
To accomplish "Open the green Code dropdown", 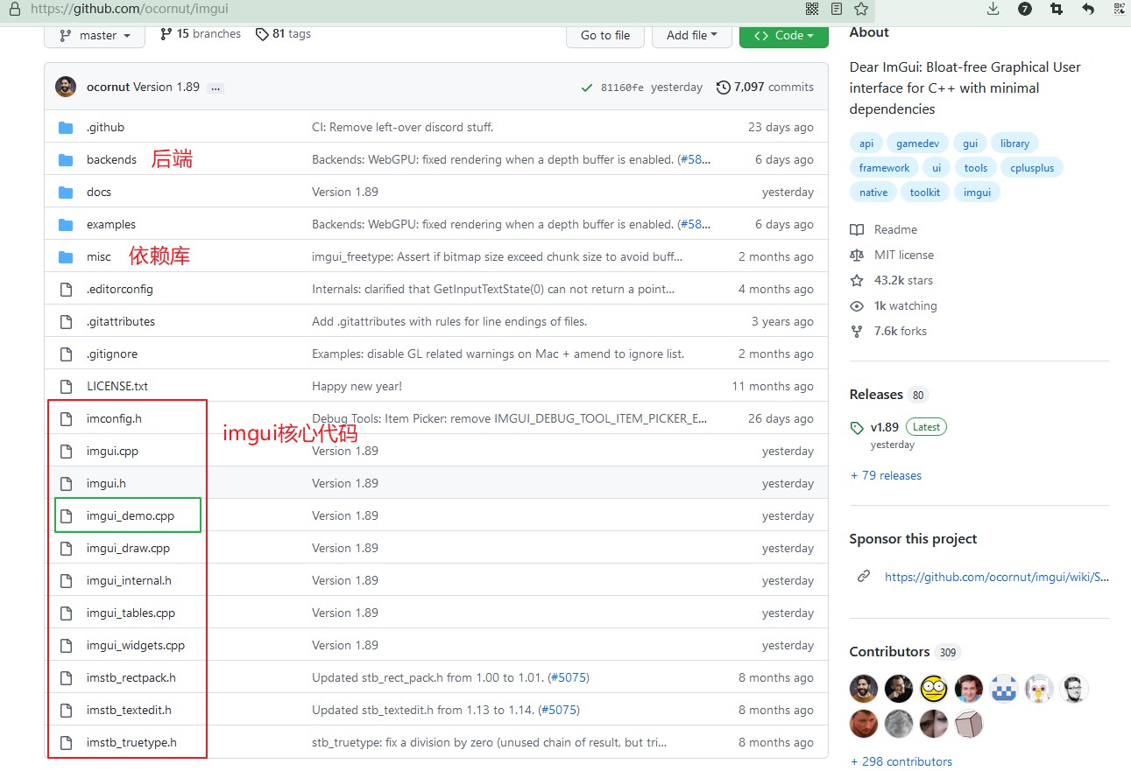I will [784, 35].
